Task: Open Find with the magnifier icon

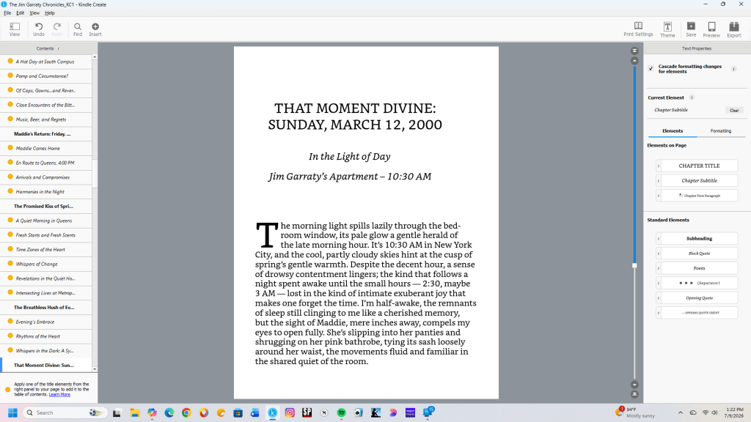Action: (x=78, y=27)
